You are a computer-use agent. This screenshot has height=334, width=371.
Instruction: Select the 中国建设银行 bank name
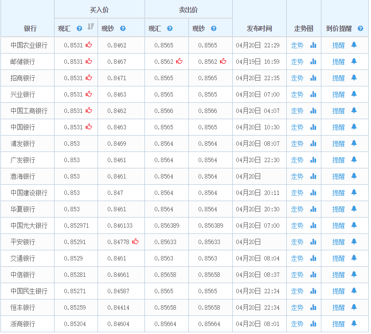click(29, 193)
